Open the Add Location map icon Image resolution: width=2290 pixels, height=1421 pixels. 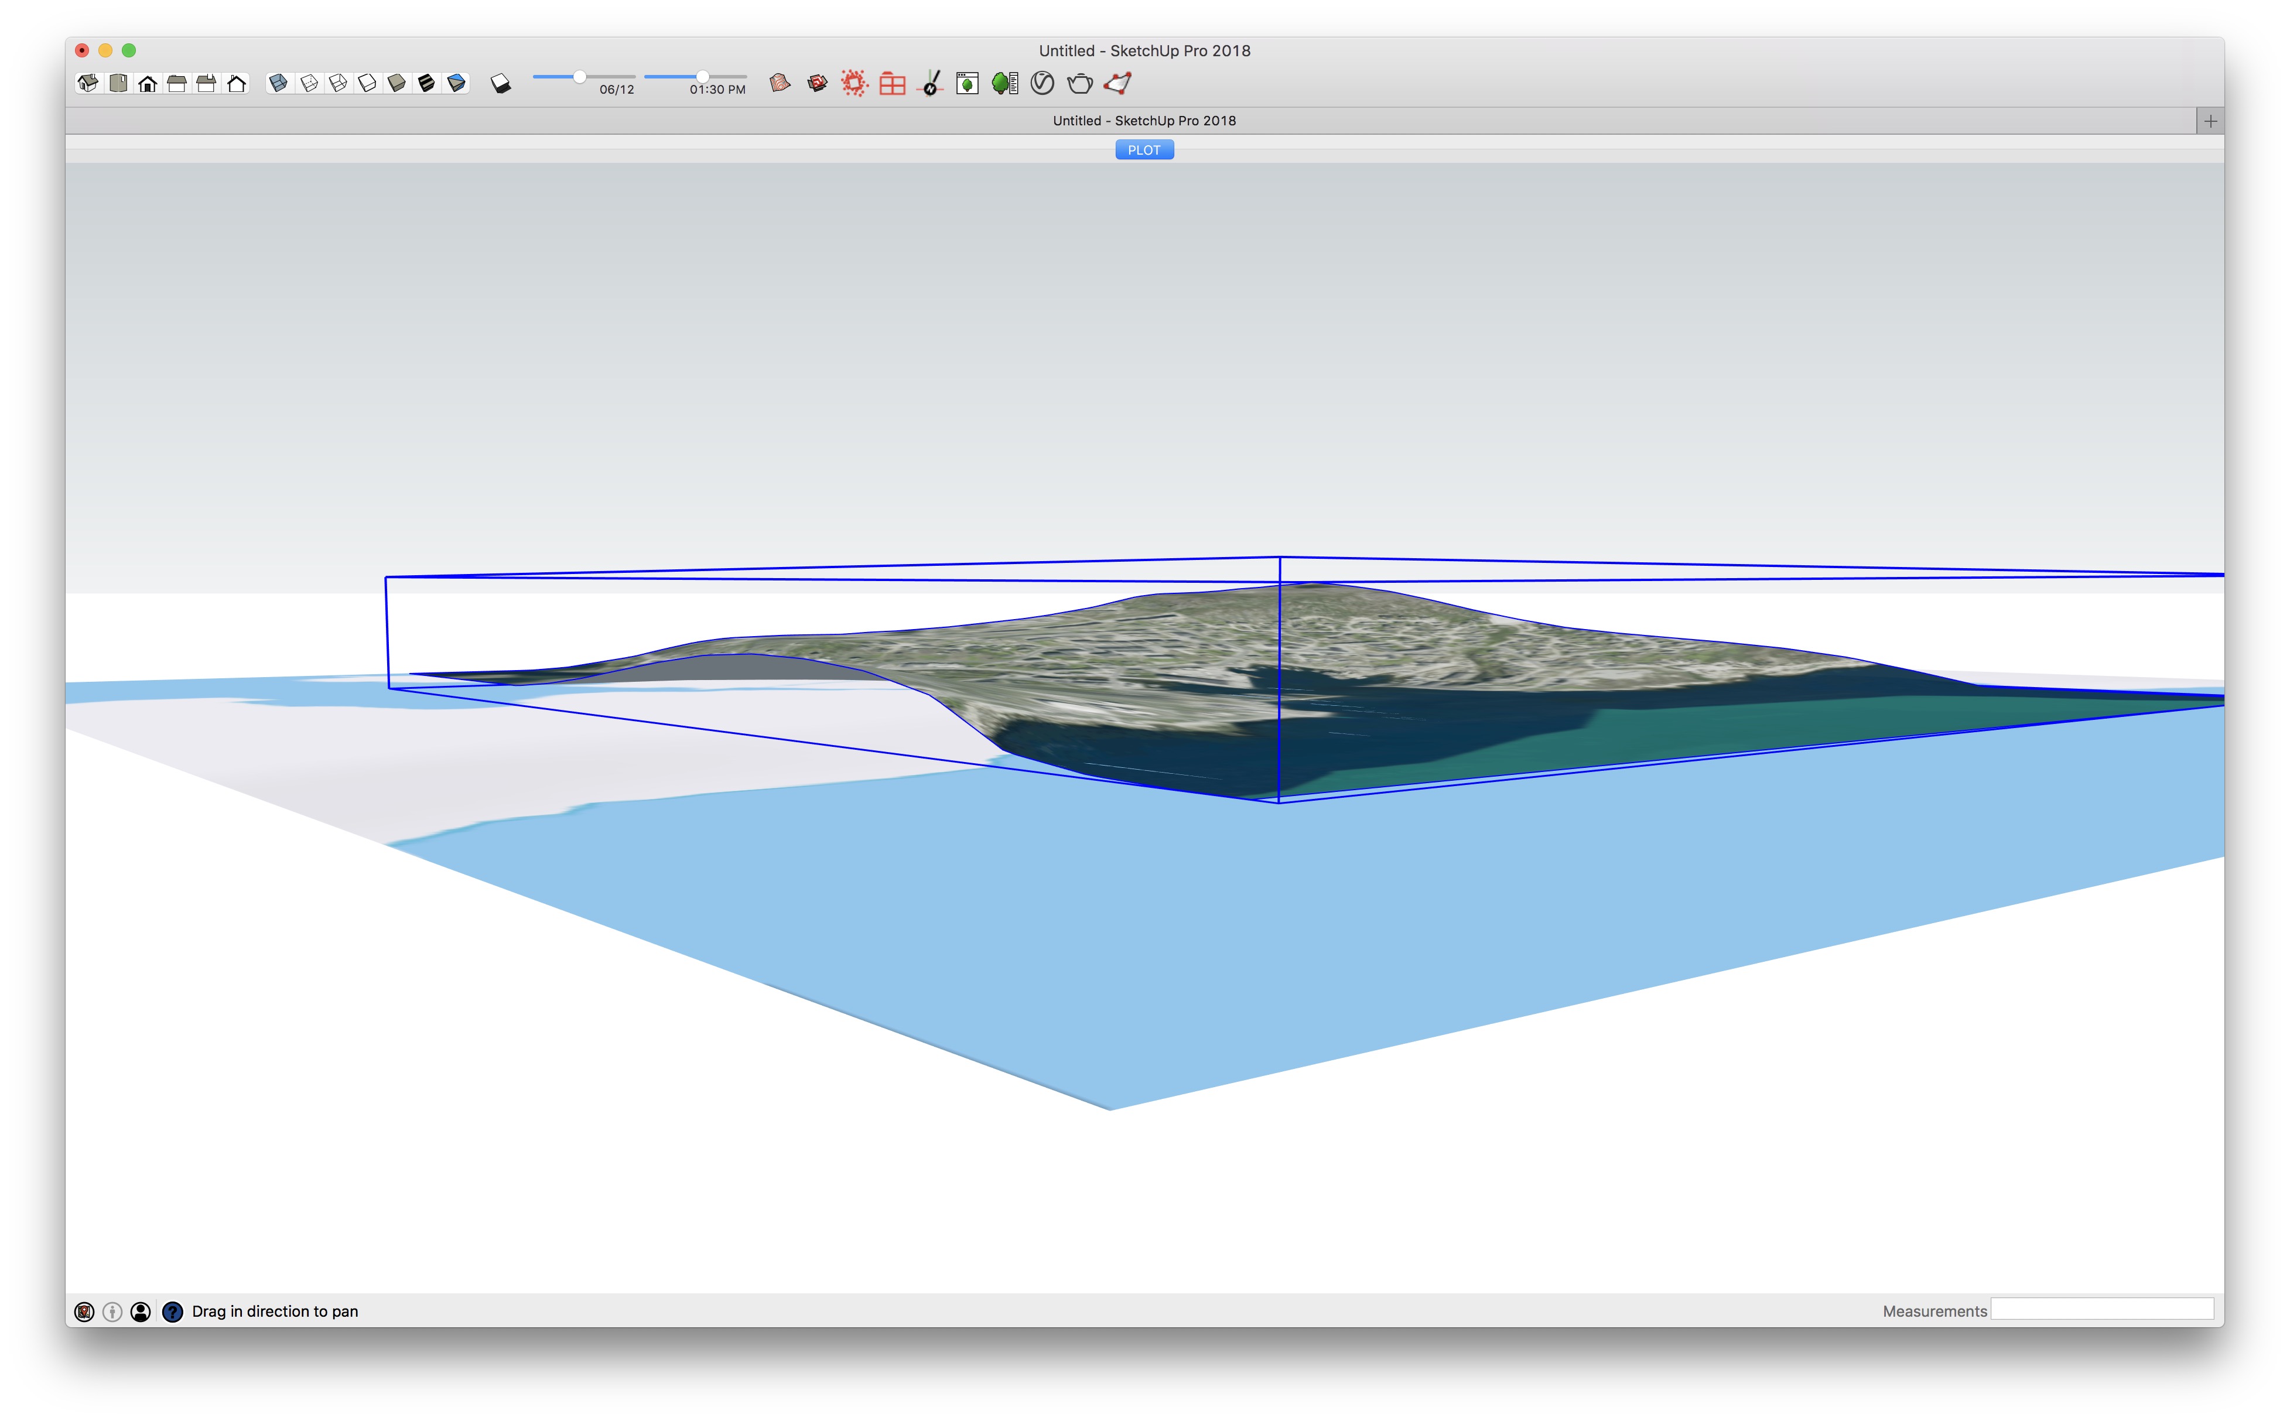779,84
